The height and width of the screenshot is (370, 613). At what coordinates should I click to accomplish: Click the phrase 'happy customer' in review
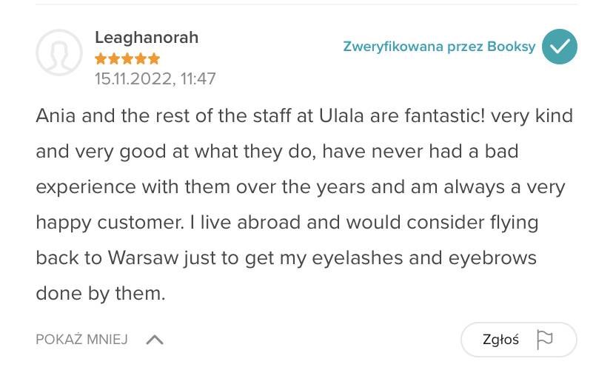110,223
